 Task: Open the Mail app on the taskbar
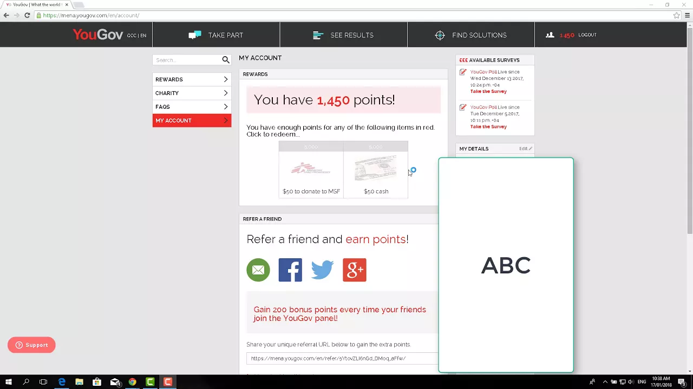115,382
